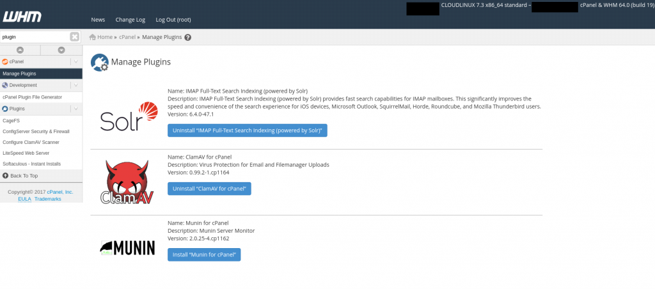Select Manage Plugins in sidebar

pos(41,74)
